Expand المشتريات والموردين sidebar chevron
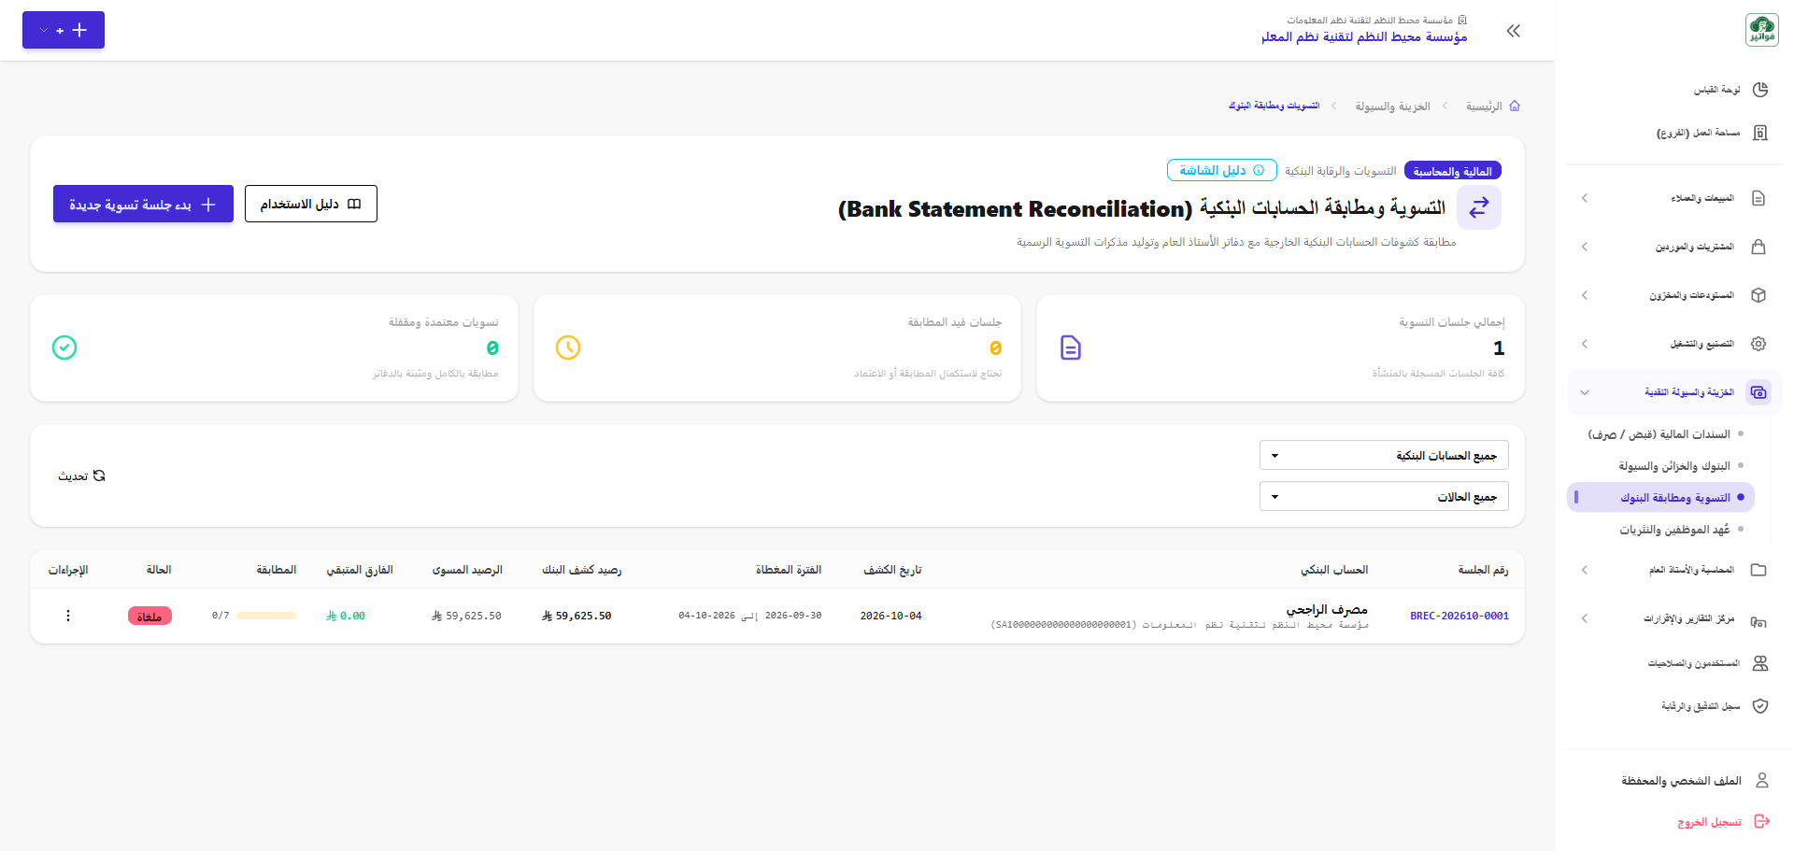 [1585, 247]
